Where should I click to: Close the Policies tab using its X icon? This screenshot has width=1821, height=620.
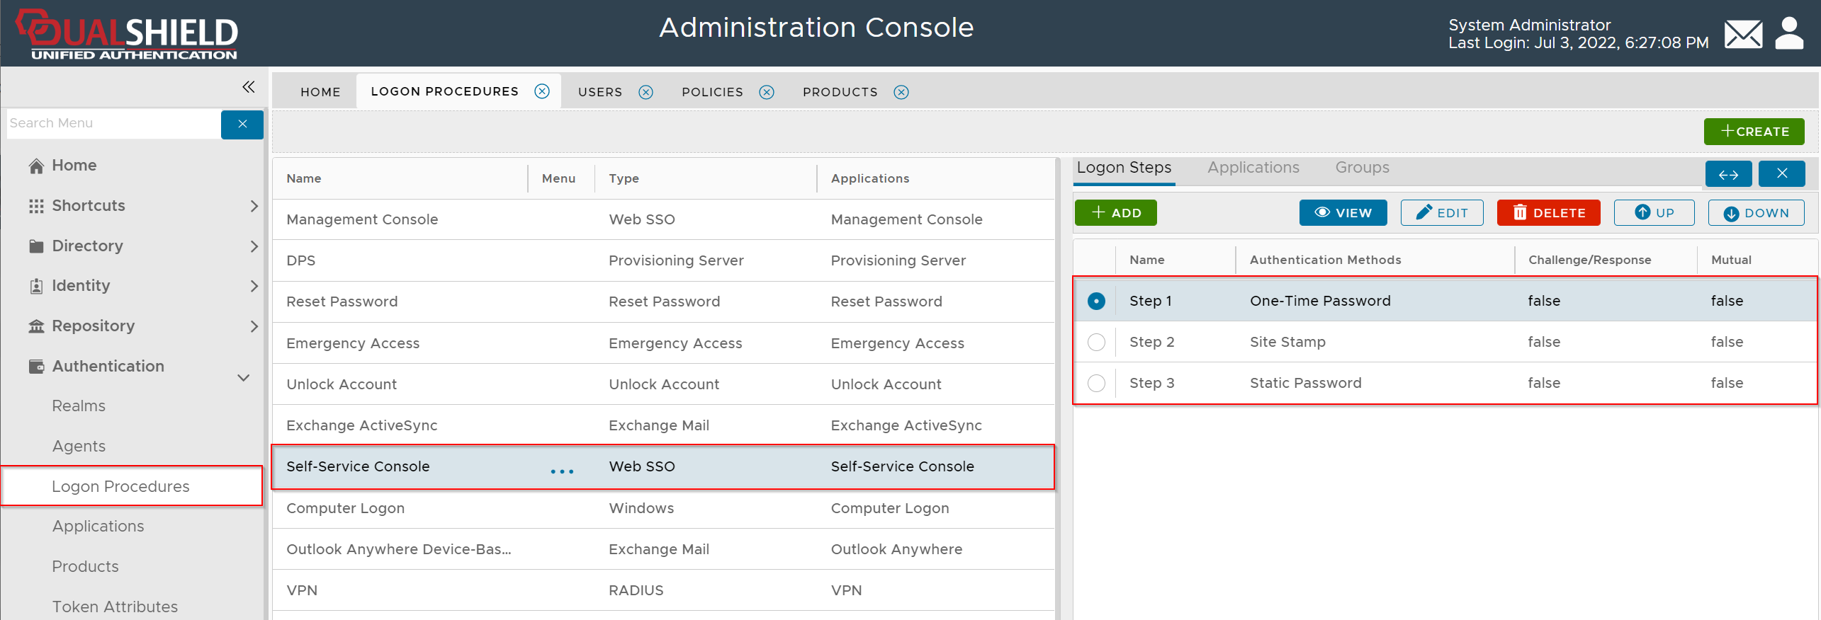click(x=767, y=92)
